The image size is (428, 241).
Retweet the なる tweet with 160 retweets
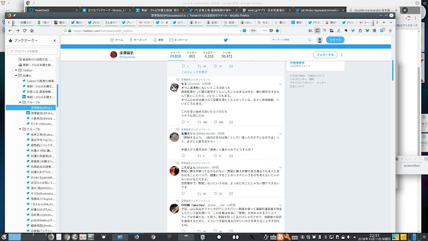199,122
